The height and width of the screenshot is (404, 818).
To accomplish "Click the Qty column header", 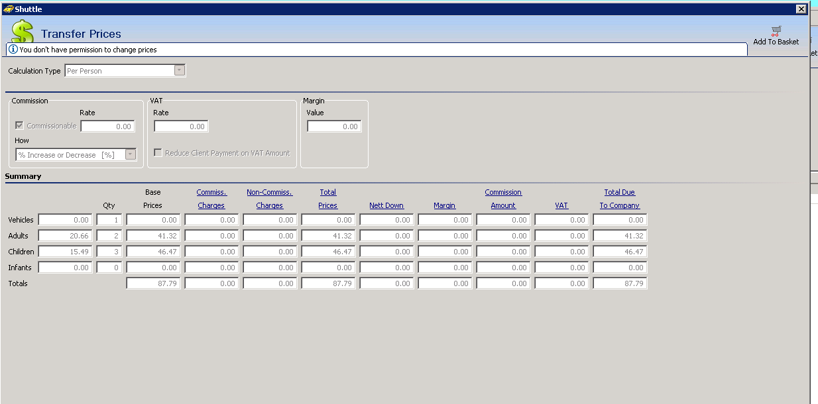I will [x=109, y=205].
